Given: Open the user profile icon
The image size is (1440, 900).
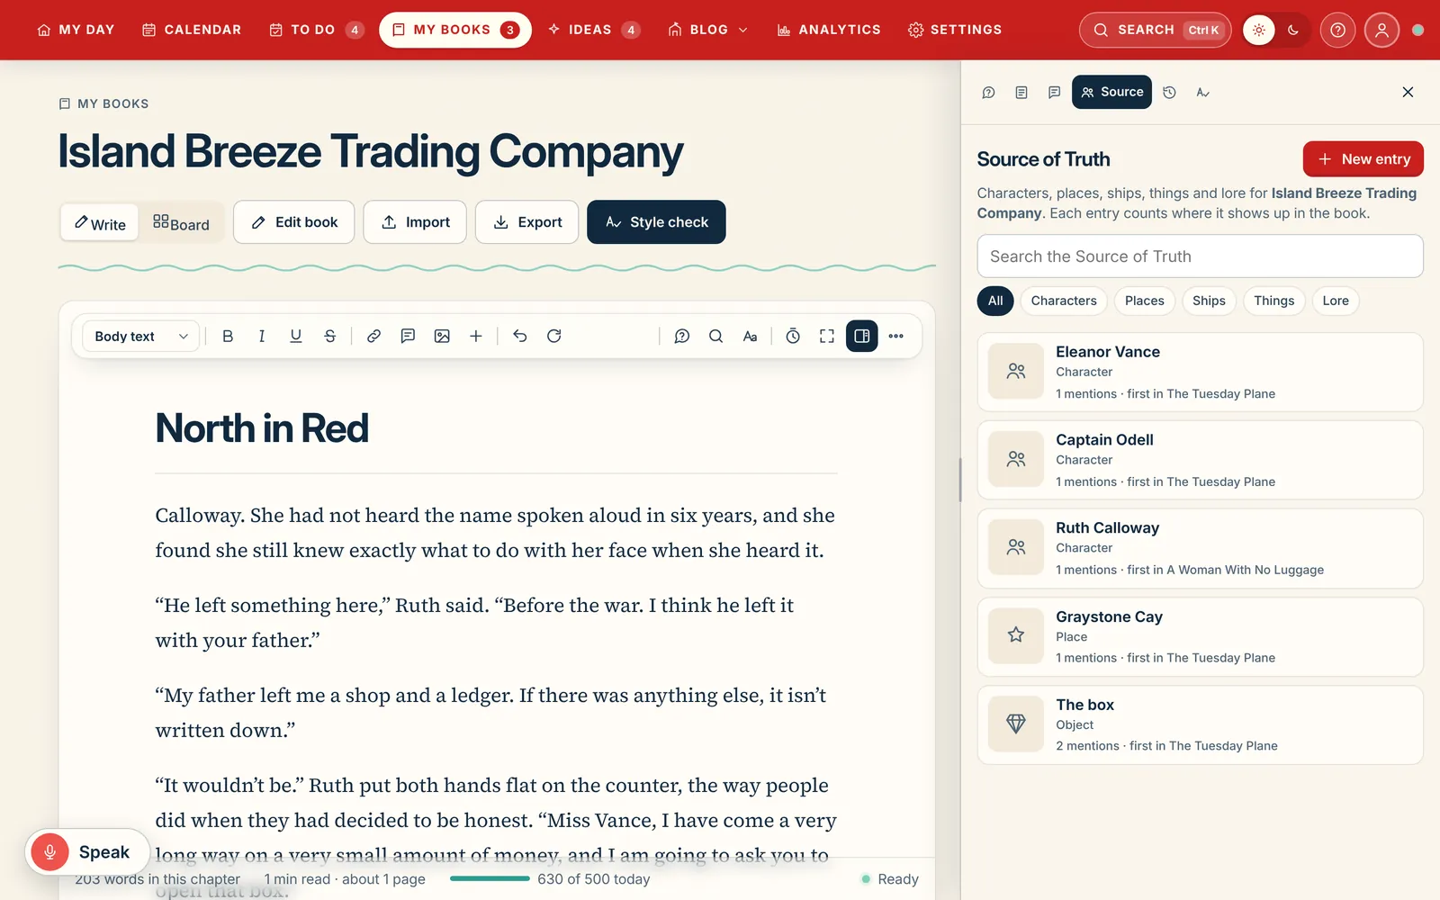Looking at the screenshot, I should coord(1381,30).
